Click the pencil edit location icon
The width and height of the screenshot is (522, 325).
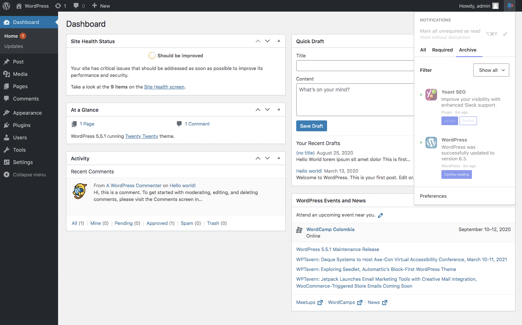(x=380, y=215)
